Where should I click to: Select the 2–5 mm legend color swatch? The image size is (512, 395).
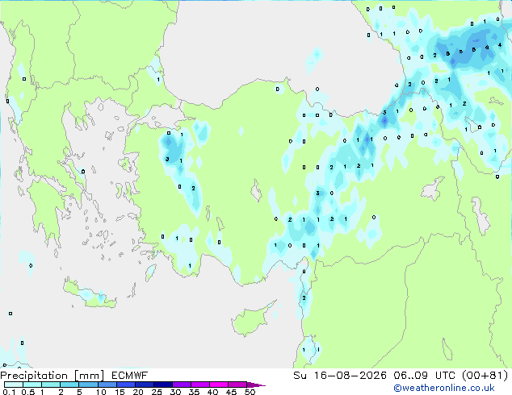coord(69,385)
